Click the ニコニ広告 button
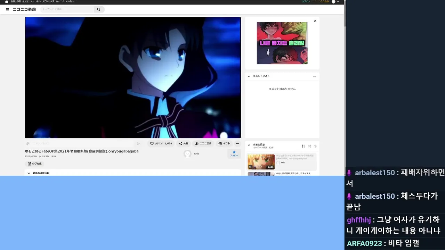The height and width of the screenshot is (250, 445). click(x=203, y=143)
